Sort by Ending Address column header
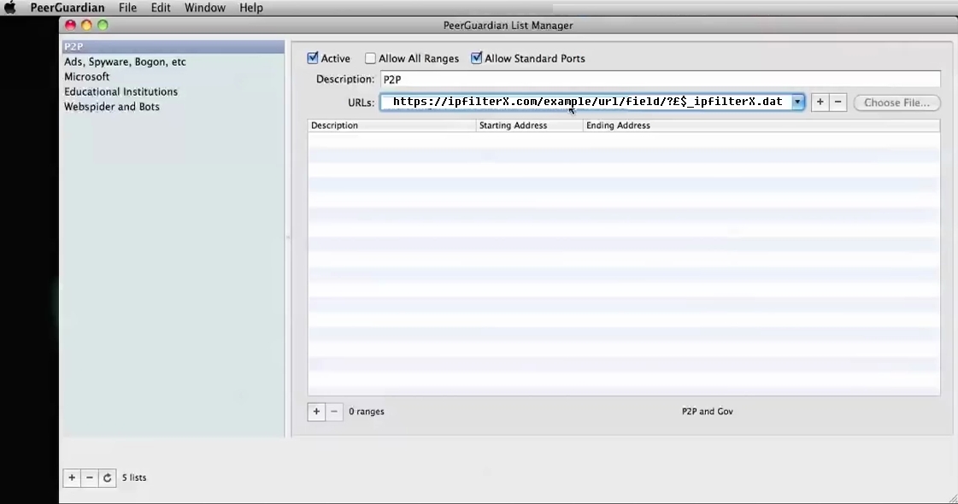Viewport: 958px width, 504px height. click(x=761, y=126)
